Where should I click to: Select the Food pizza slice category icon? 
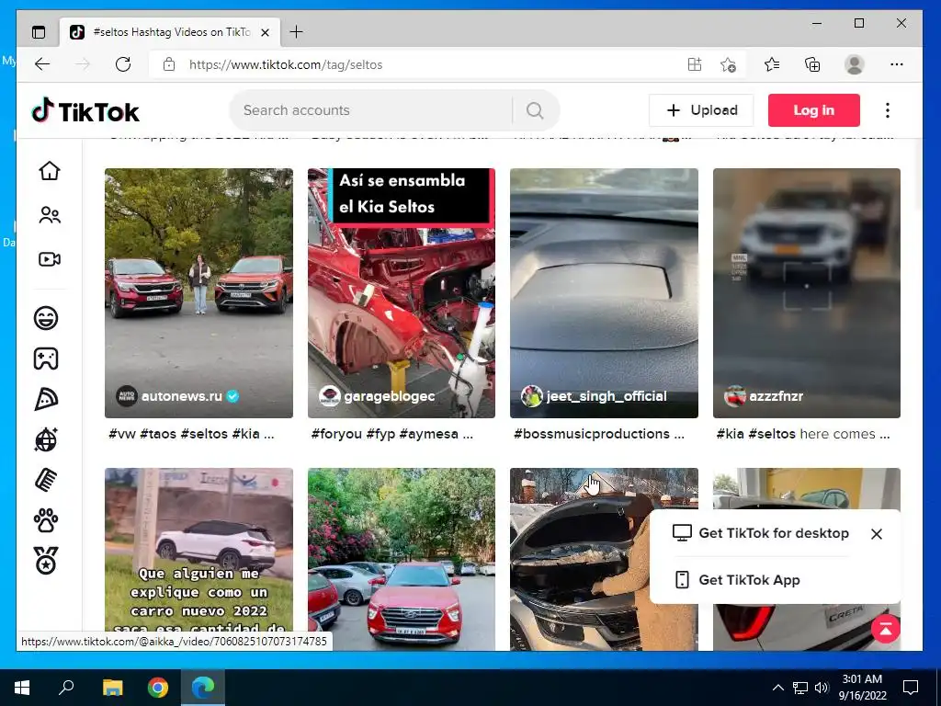tap(46, 399)
